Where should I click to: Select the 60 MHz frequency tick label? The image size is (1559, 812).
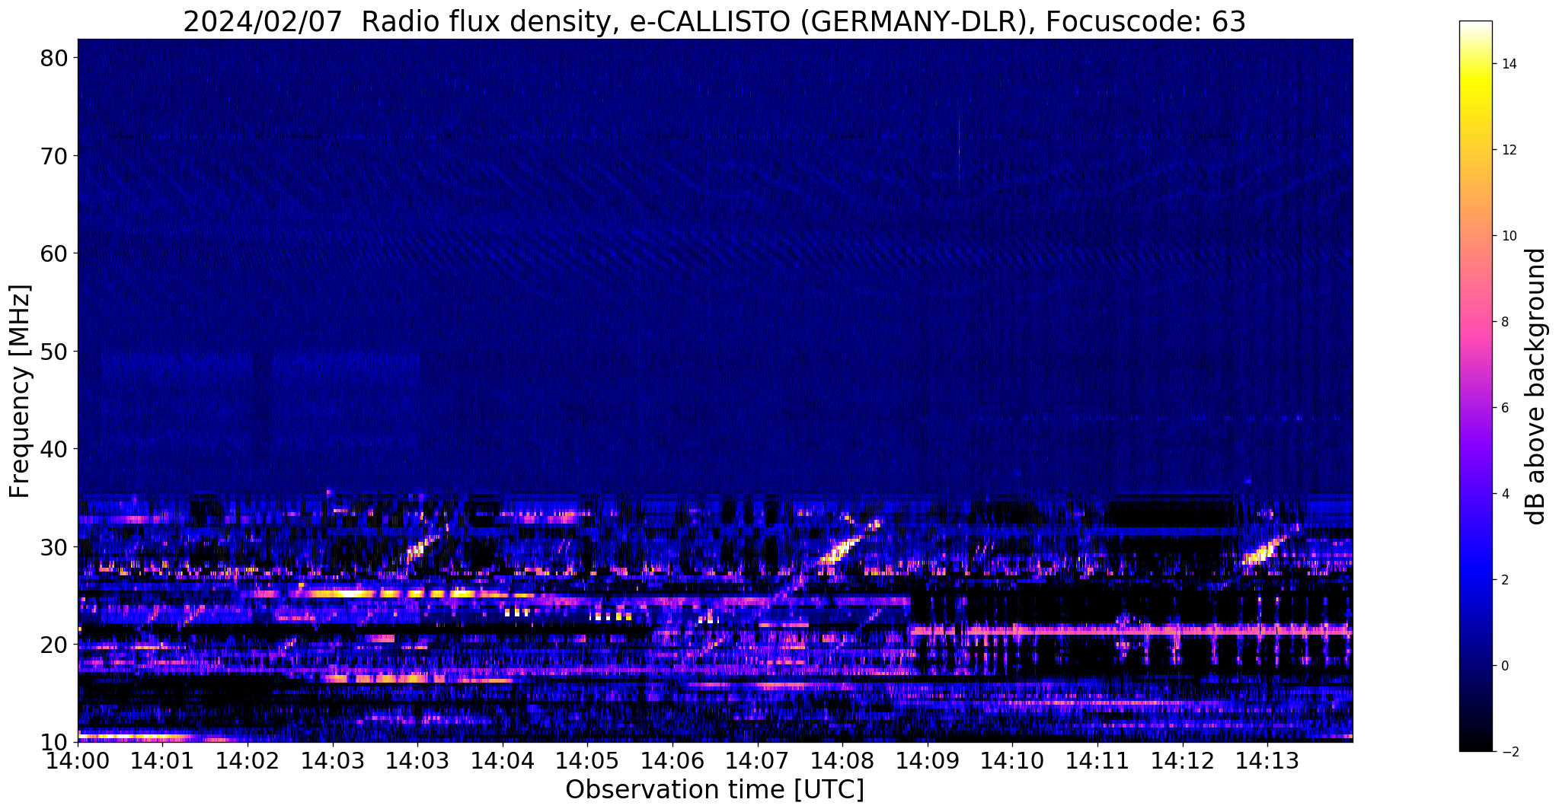coord(53,253)
